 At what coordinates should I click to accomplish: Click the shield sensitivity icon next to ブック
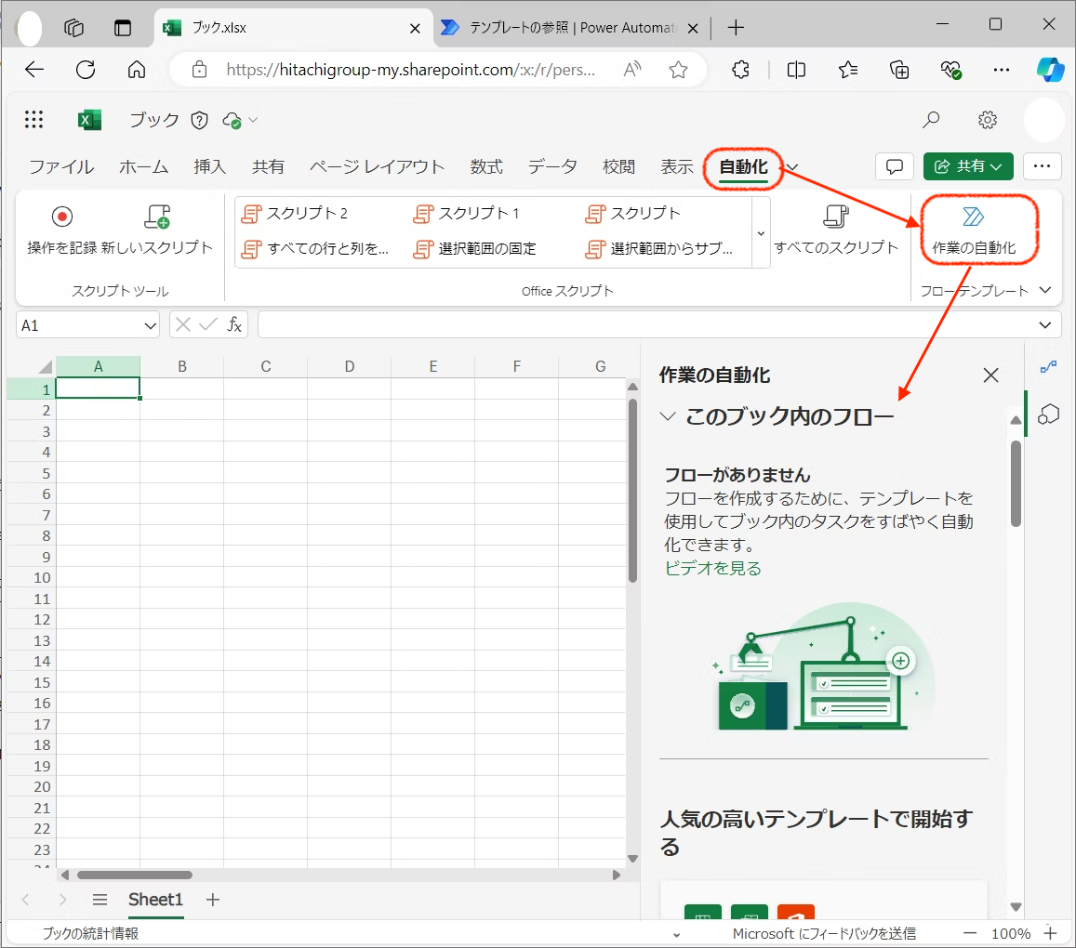coord(200,121)
